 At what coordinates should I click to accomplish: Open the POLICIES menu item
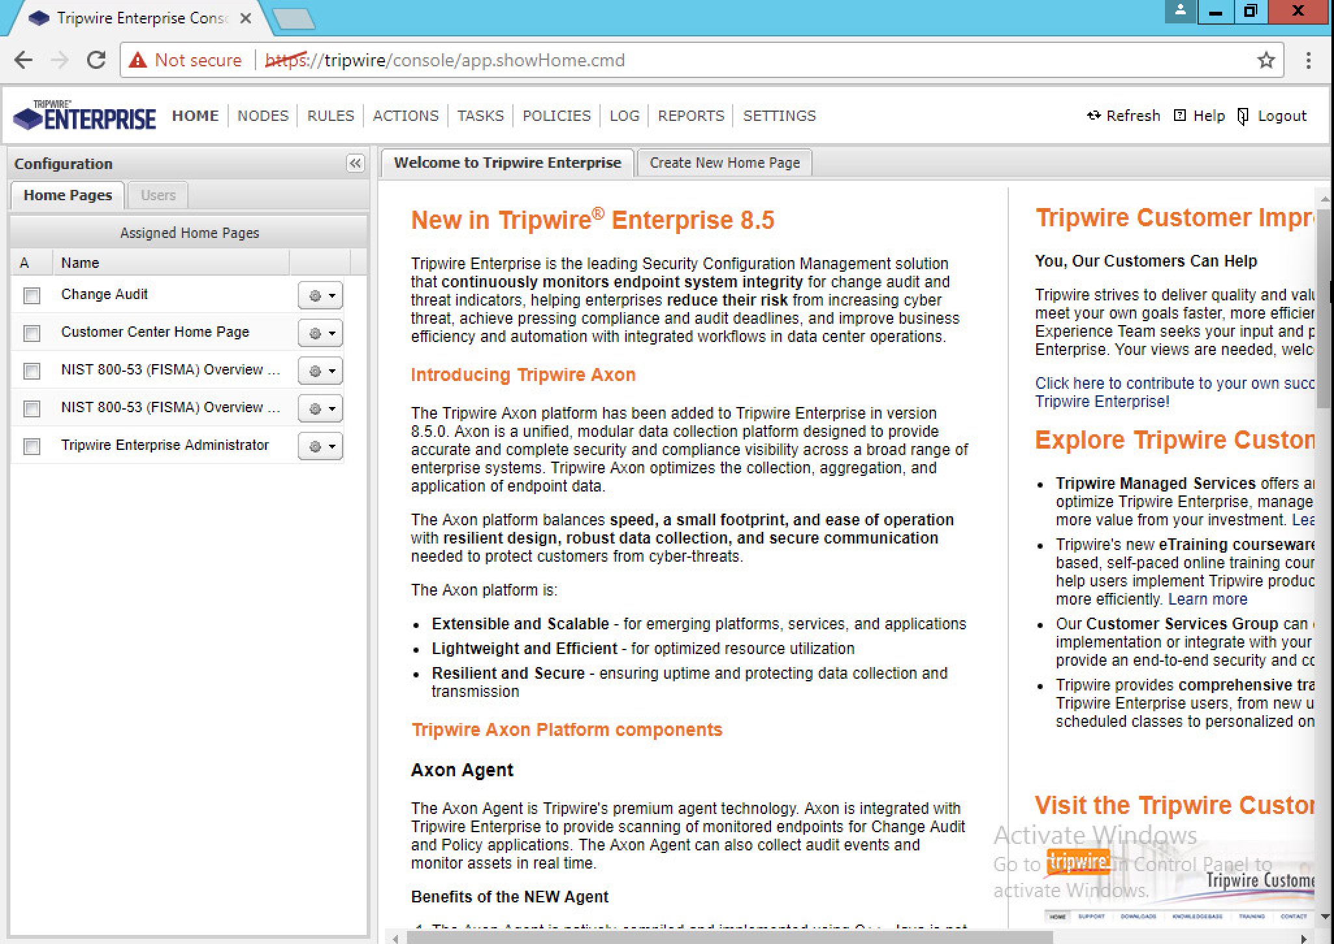pyautogui.click(x=556, y=116)
